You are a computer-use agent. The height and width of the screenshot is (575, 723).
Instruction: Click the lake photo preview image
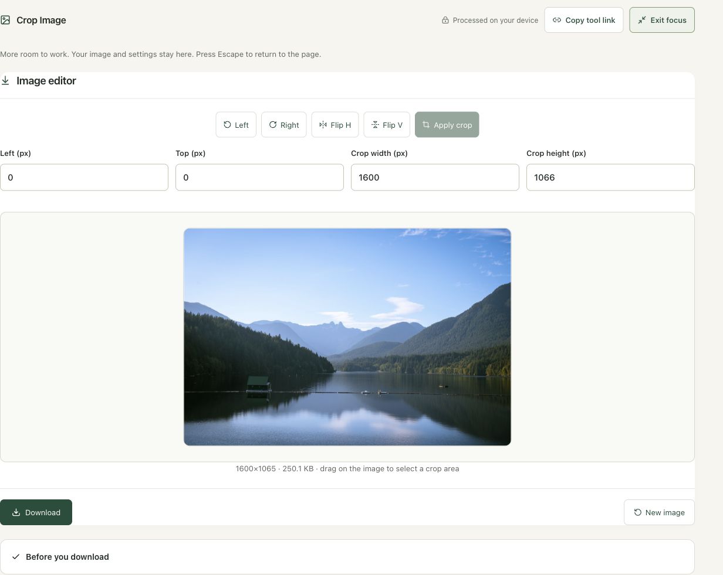pyautogui.click(x=347, y=337)
